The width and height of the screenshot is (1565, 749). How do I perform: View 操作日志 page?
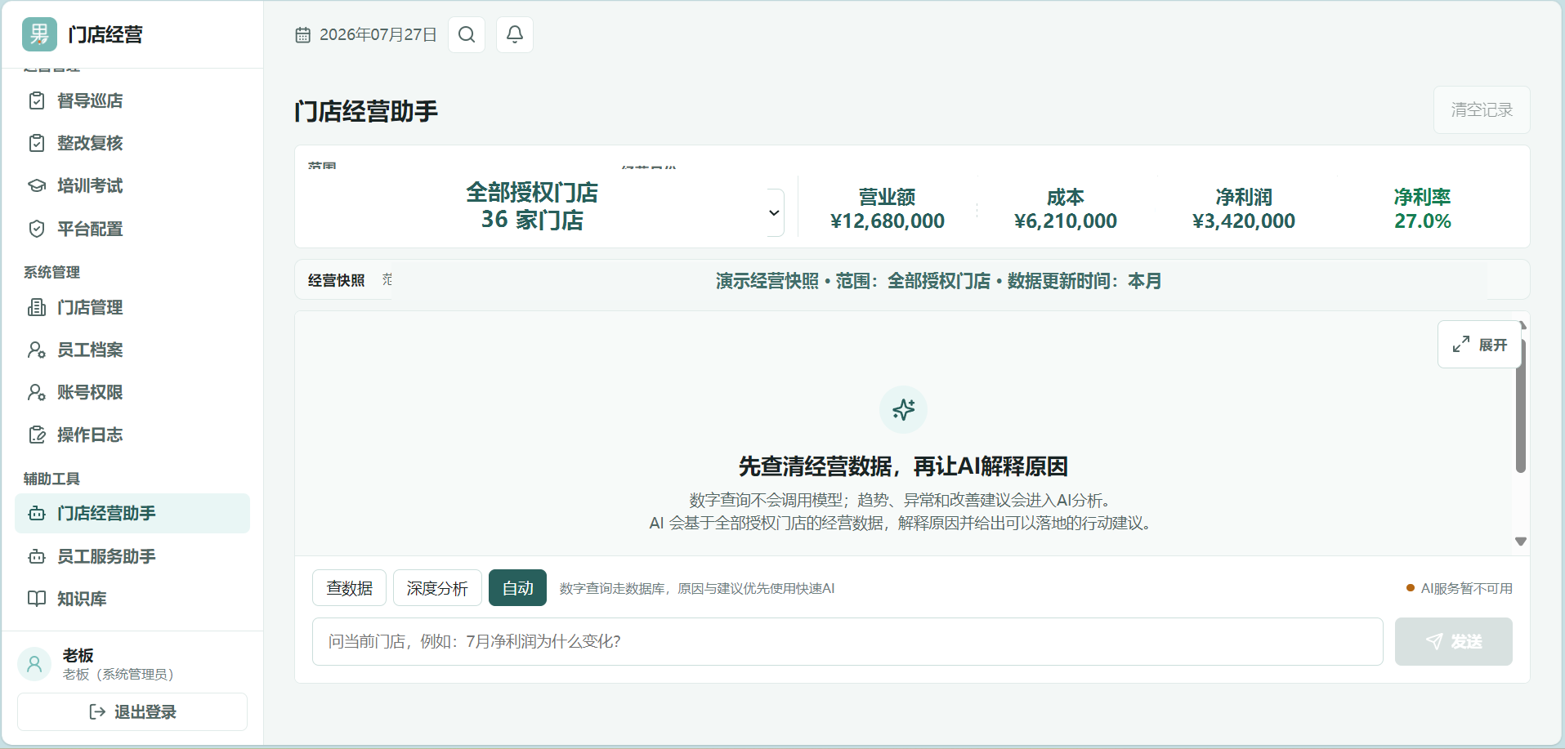tap(132, 435)
